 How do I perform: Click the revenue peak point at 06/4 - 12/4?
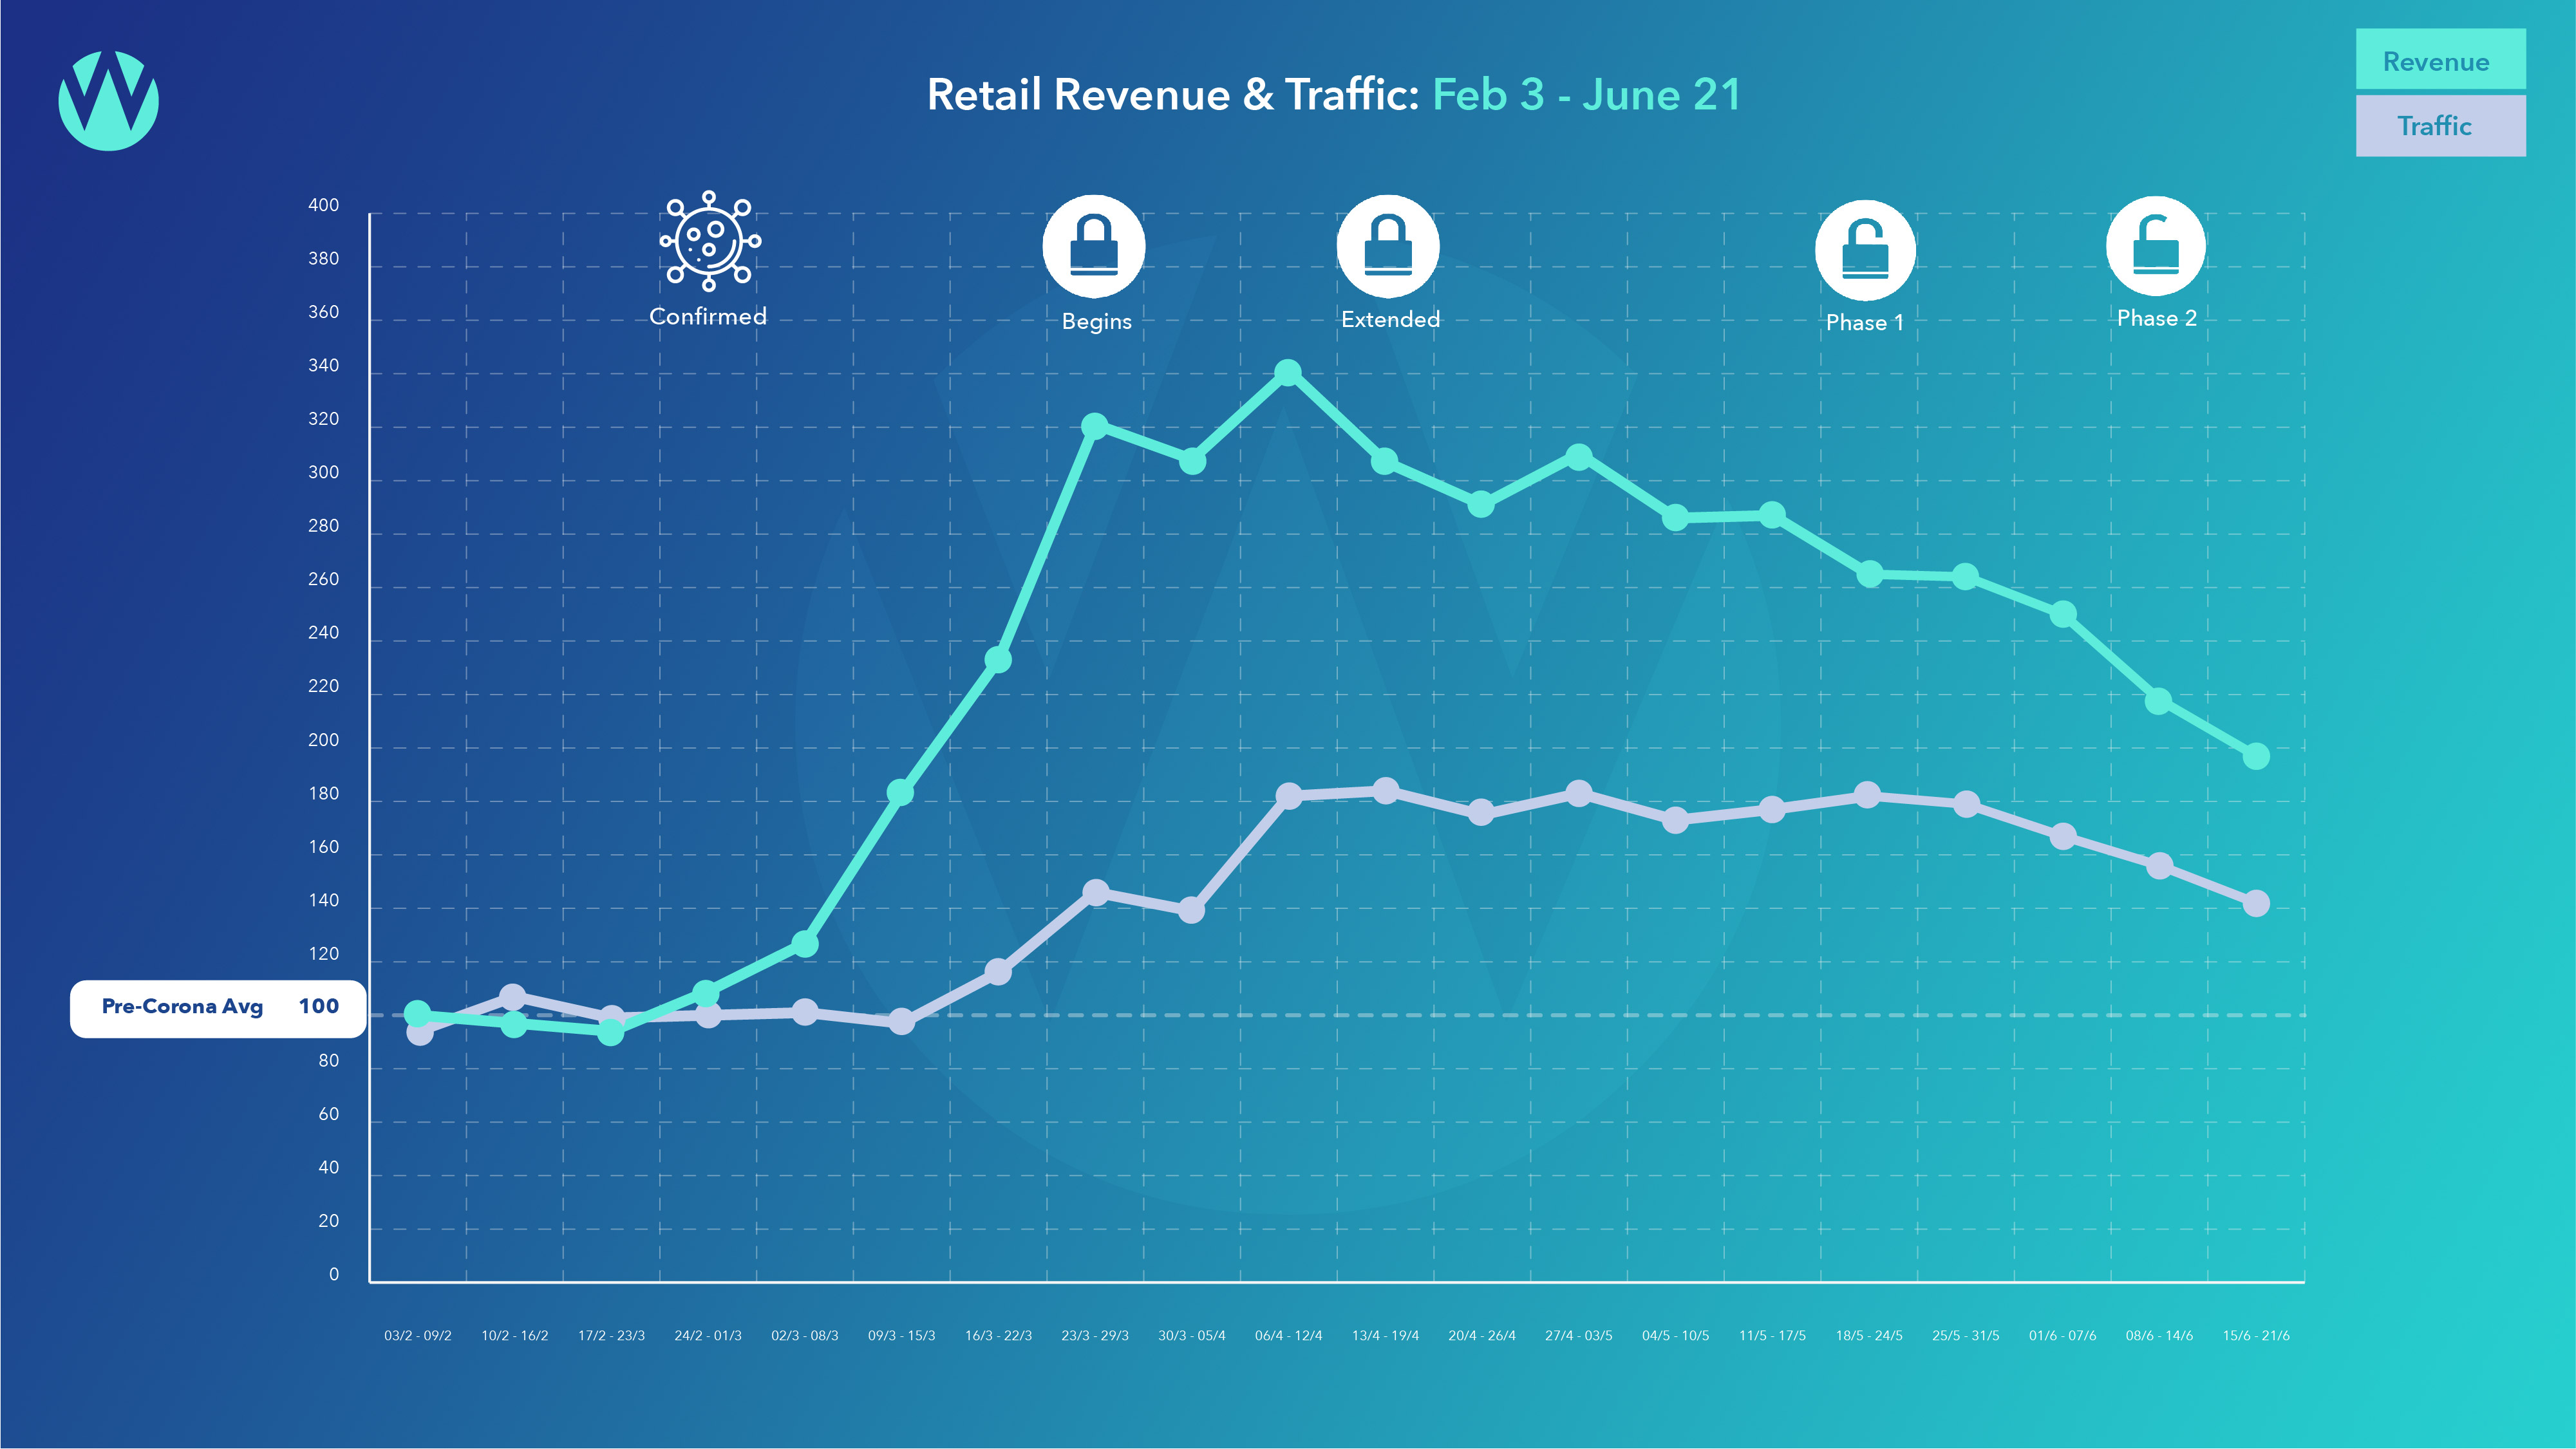(1288, 373)
